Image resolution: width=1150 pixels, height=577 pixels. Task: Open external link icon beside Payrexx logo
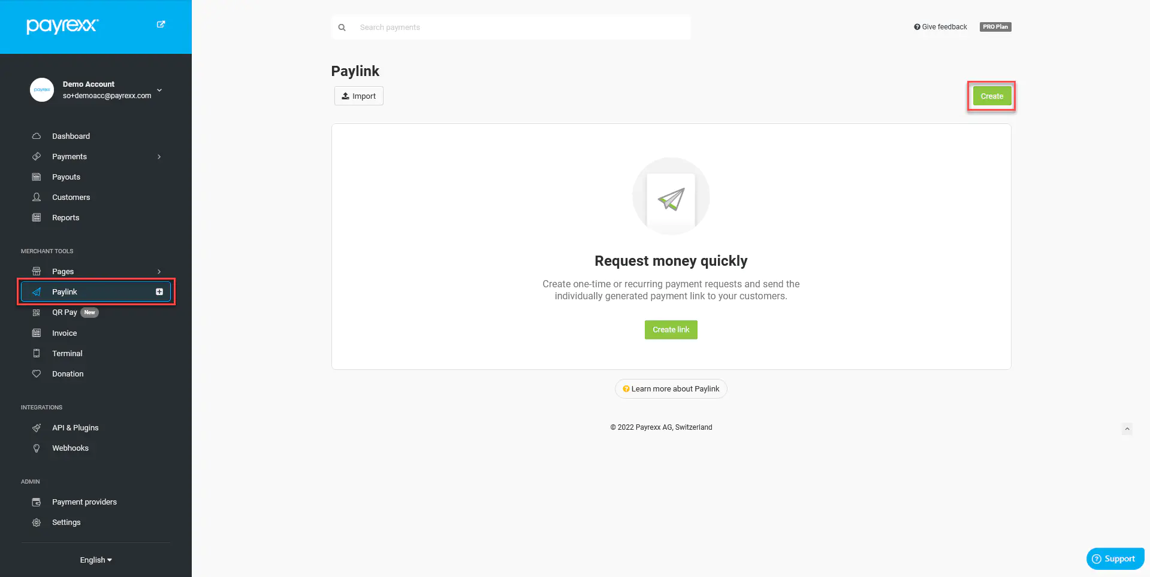click(x=161, y=25)
